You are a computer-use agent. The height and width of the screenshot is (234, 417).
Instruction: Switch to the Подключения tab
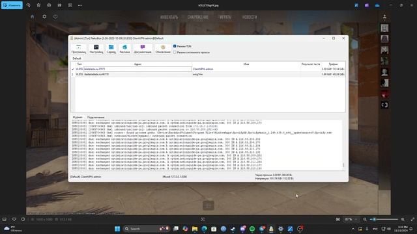click(x=96, y=117)
